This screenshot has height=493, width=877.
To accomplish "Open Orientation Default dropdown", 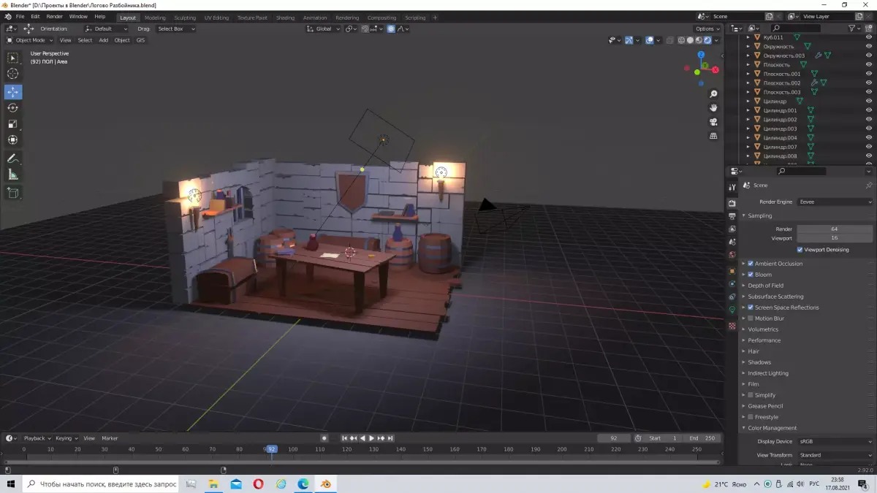I will (x=108, y=28).
